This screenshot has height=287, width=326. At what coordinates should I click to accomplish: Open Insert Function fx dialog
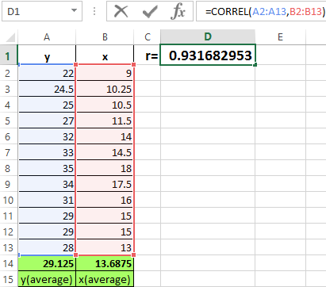178,12
